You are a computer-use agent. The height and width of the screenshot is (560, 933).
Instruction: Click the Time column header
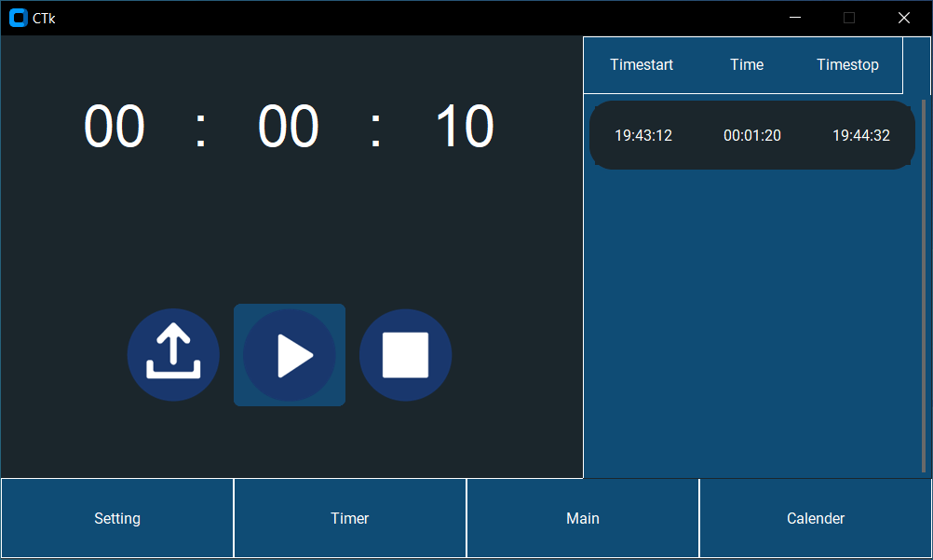747,64
